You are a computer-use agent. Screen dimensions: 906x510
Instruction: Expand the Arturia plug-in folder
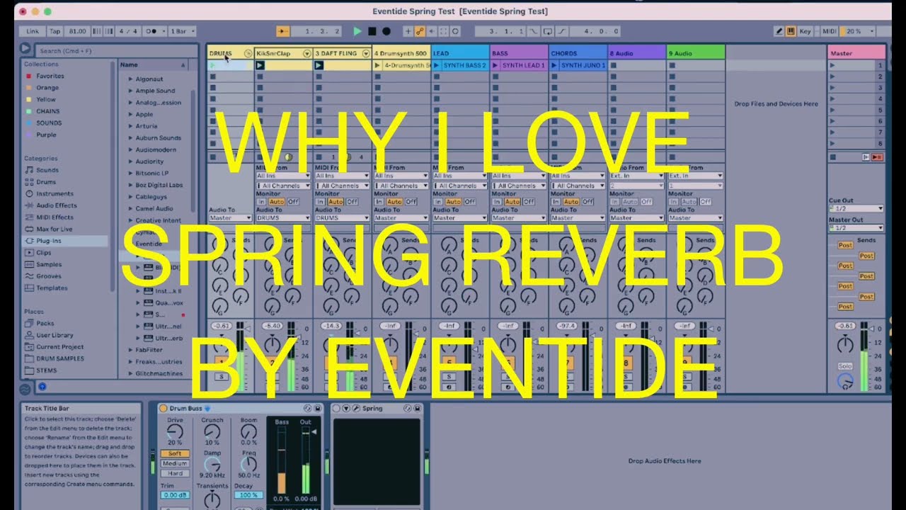(131, 126)
